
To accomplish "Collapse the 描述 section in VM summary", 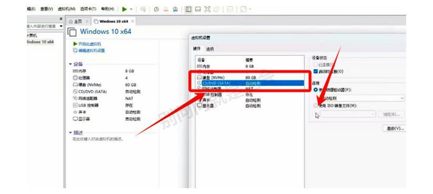I will click(71, 133).
